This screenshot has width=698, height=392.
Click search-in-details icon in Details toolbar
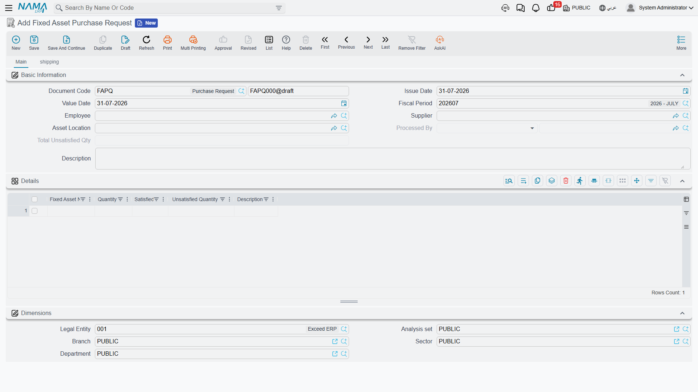(509, 181)
